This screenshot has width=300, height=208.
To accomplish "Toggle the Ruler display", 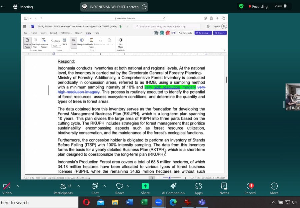I will pos(74,42).
